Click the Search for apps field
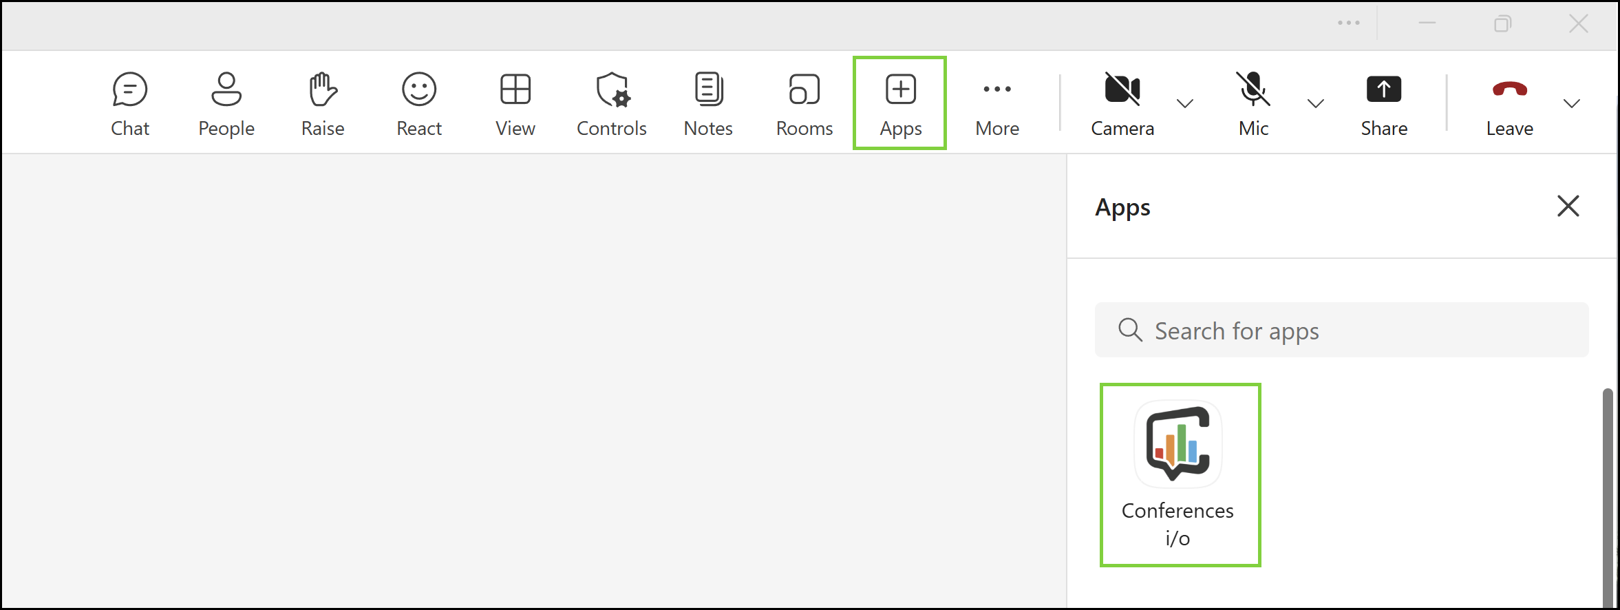This screenshot has width=1620, height=610. coord(1341,330)
